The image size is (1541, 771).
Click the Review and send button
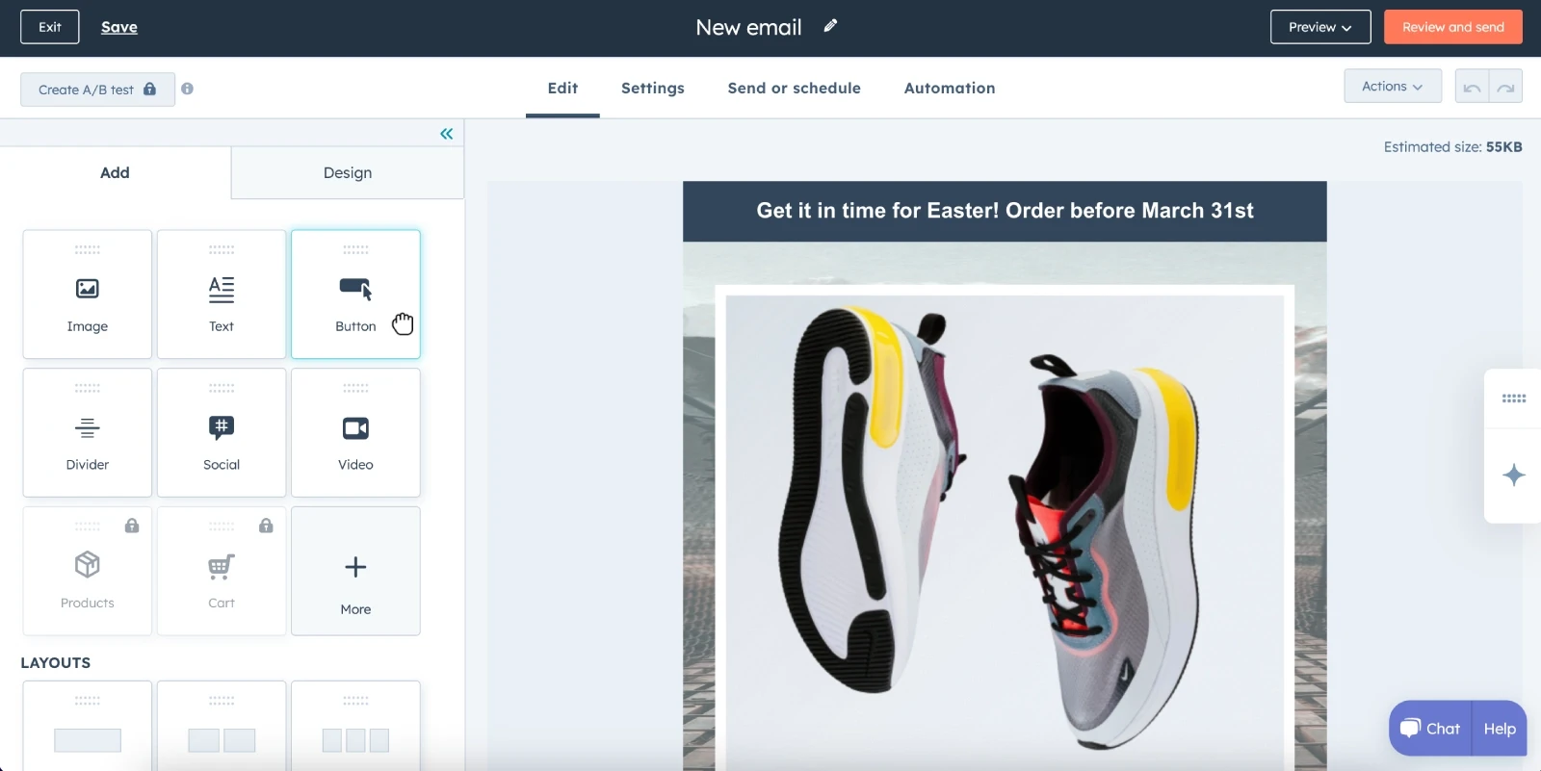pos(1452,27)
